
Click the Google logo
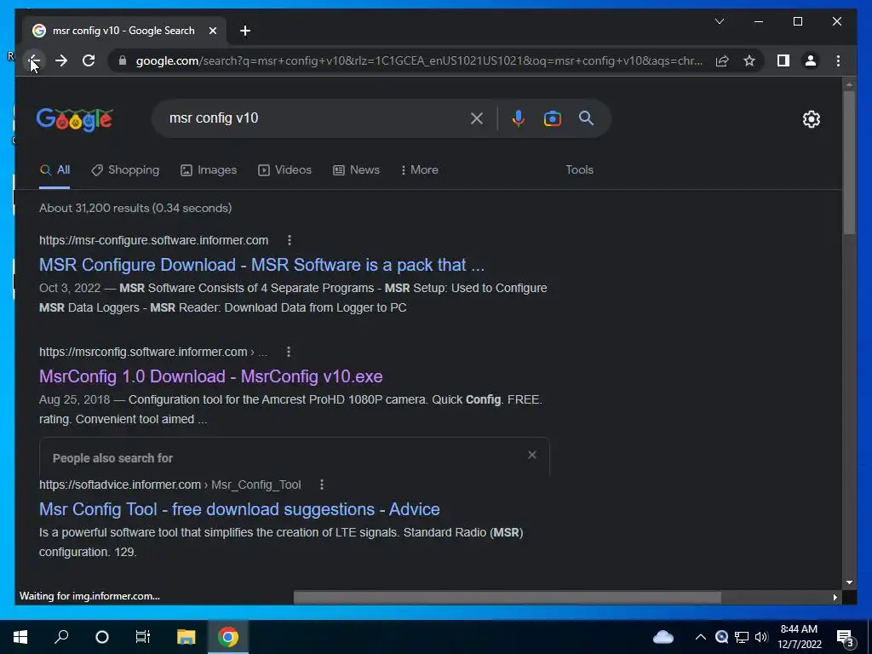click(x=75, y=119)
